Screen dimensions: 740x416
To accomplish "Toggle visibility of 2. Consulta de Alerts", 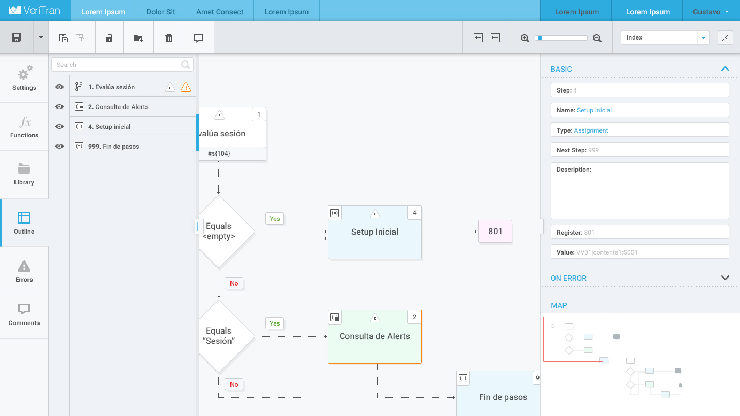I will pyautogui.click(x=59, y=107).
